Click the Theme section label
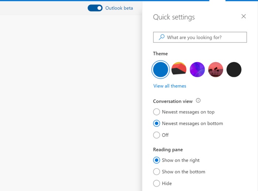This screenshot has height=191, width=258. point(160,54)
